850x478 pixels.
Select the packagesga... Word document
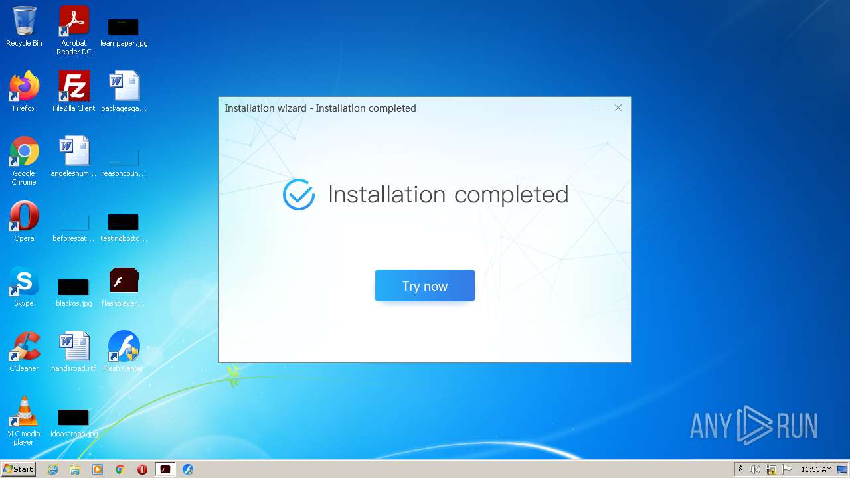[124, 92]
